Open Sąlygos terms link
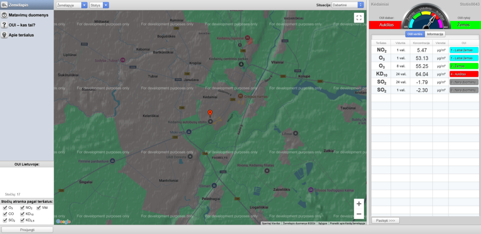 point(322,223)
